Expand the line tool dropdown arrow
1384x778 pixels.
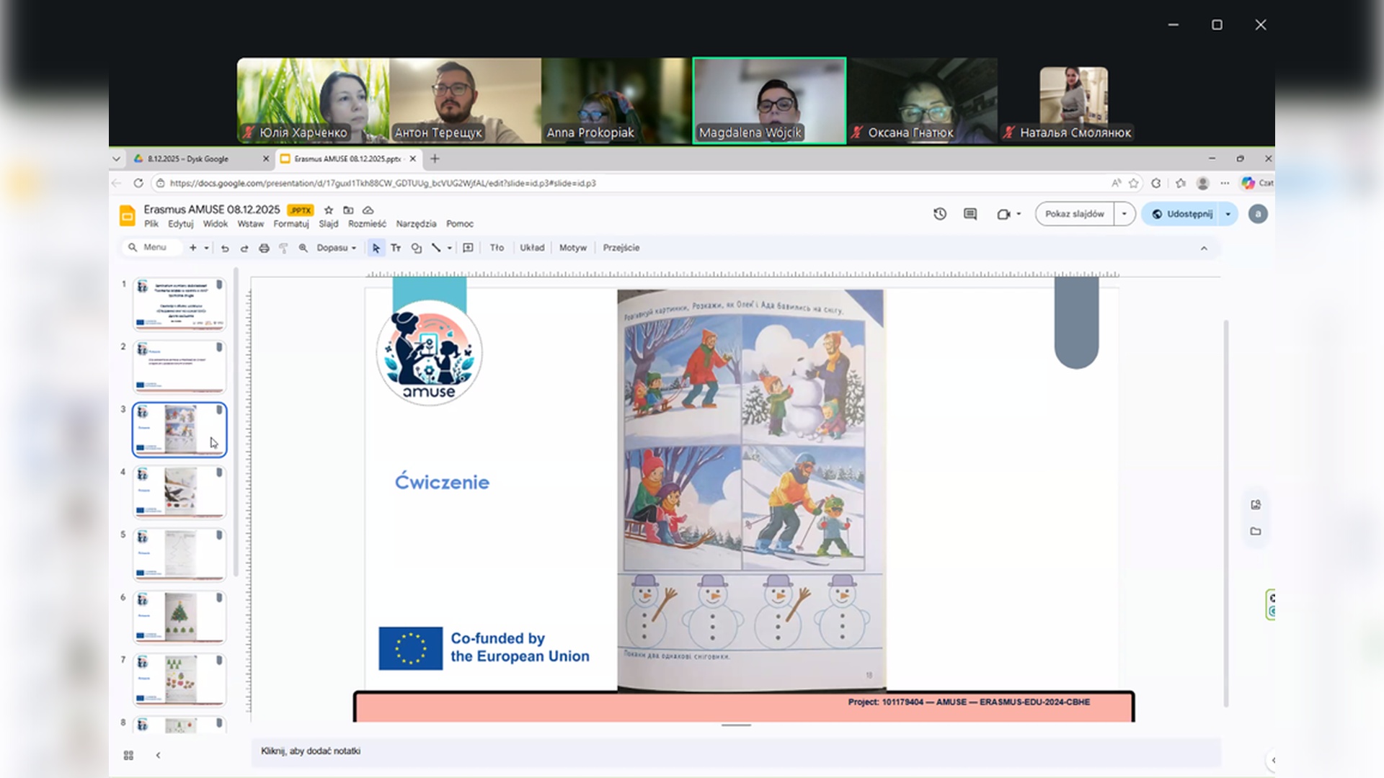click(450, 248)
